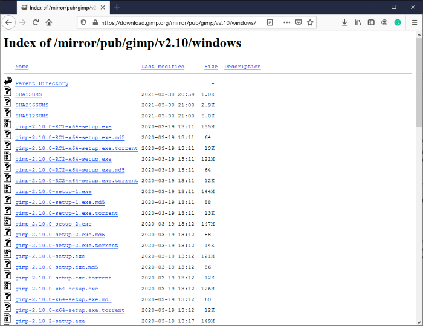
Task: Reload the page with the refresh icon
Action: coord(36,22)
